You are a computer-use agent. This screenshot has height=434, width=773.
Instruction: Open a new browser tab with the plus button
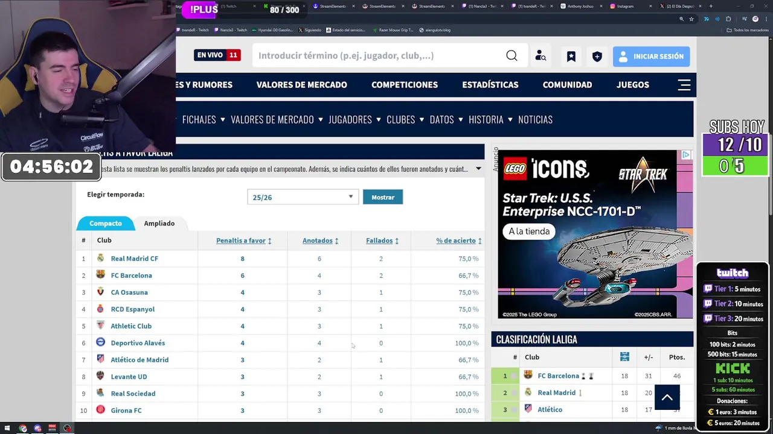[711, 6]
